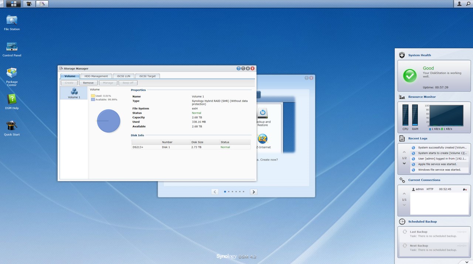The height and width of the screenshot is (264, 473).
Task: Click the RAM usage bar
Action: click(x=415, y=115)
